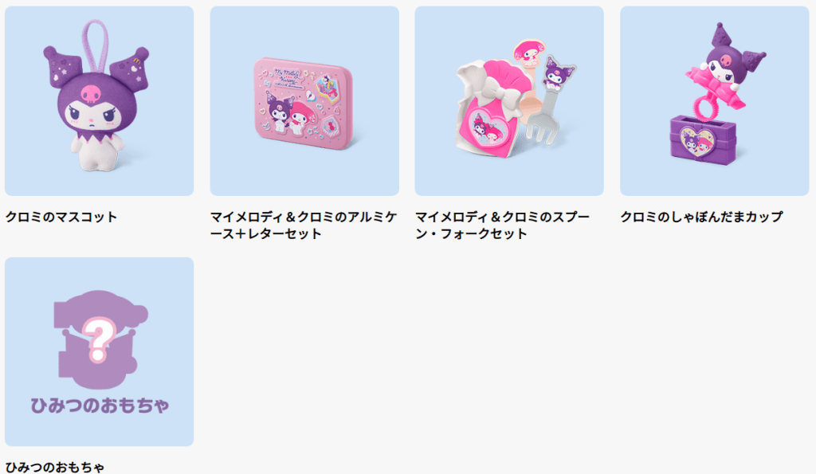Screen dimensions: 816x474
Task: Open the Kuromi bubble cup toy image
Action: (714, 100)
